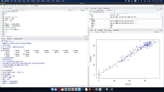Click the Save All documents icon
This screenshot has height=92, width=164.
13,6
